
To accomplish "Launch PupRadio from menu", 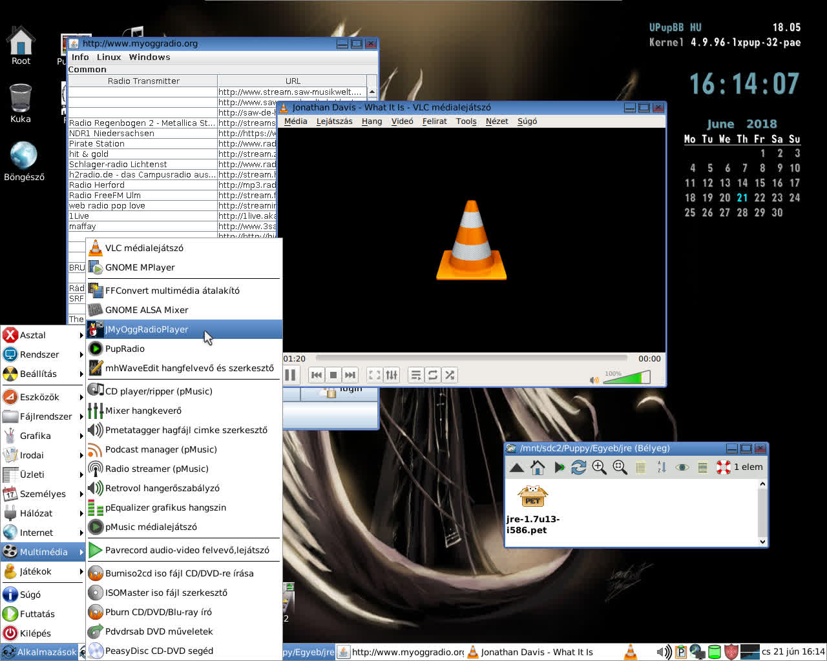I will point(184,349).
